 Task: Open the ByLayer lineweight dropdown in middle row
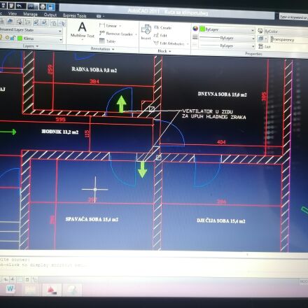pyautogui.click(x=253, y=38)
